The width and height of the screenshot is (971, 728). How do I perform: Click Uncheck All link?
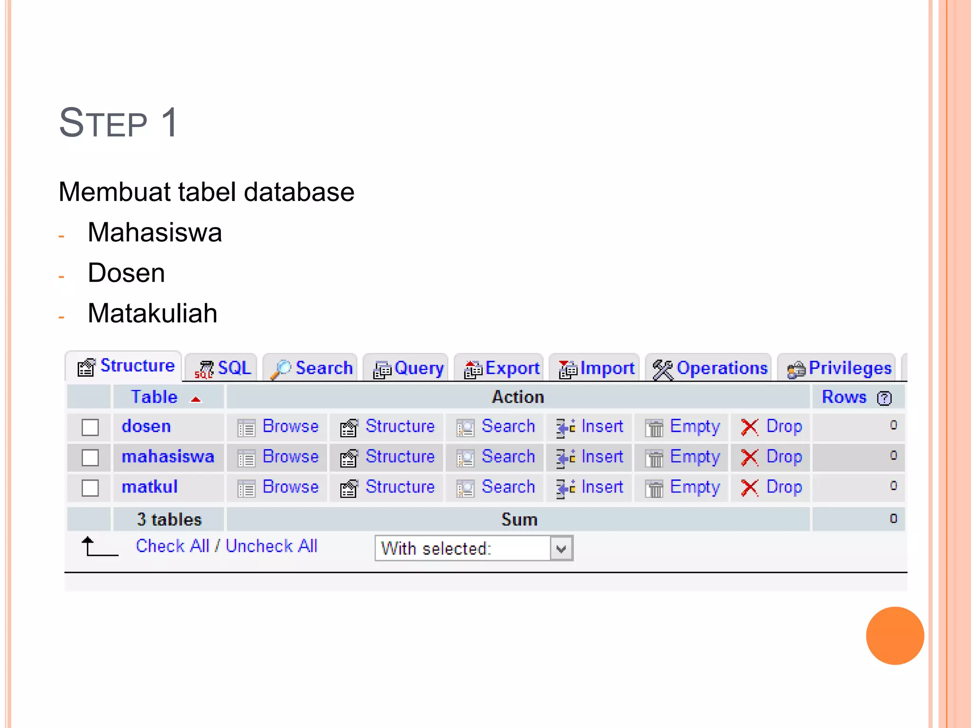271,546
